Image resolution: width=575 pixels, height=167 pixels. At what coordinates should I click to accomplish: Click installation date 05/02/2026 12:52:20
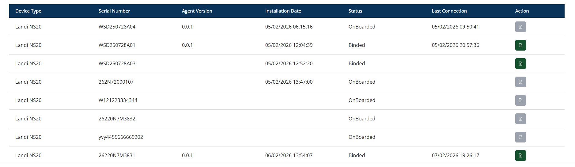click(x=289, y=64)
